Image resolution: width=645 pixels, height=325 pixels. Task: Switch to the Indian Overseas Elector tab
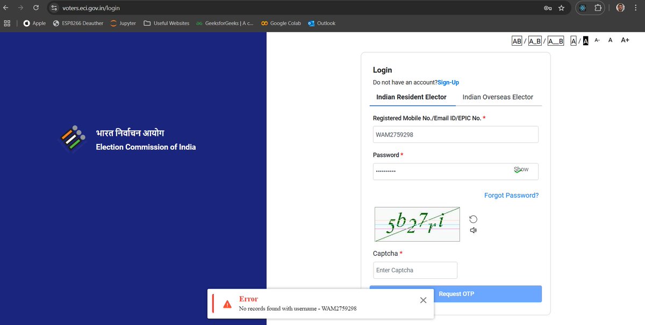tap(498, 97)
